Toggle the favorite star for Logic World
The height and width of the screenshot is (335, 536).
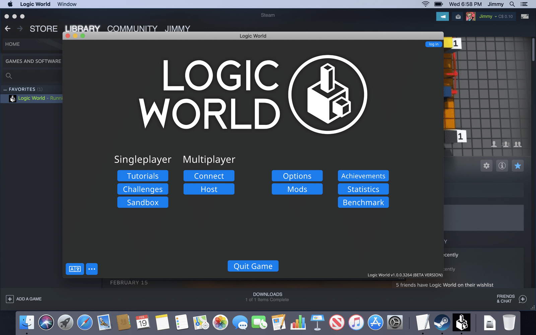[518, 165]
